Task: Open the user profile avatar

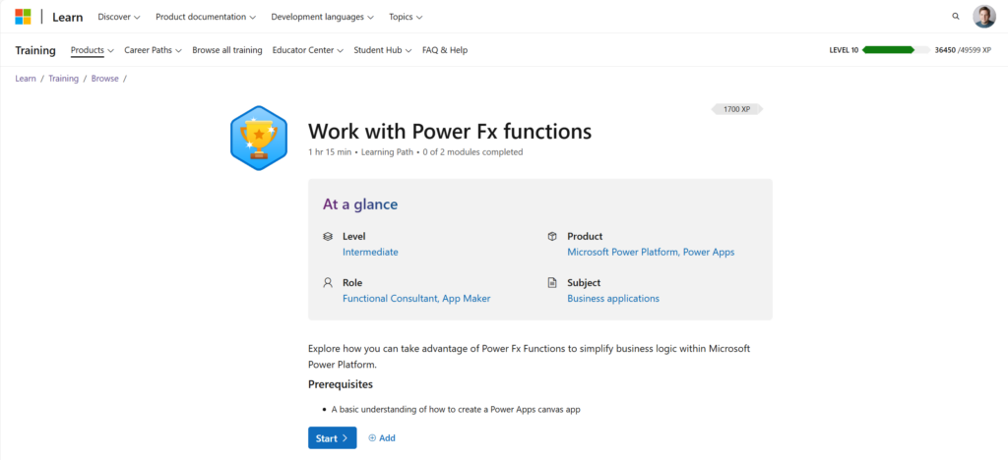Action: [x=984, y=17]
